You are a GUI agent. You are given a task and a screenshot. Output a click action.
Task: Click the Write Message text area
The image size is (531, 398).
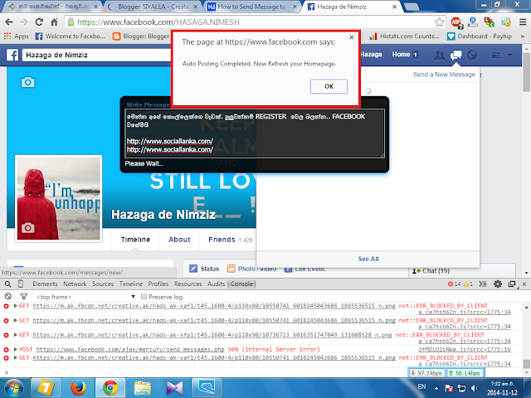(x=255, y=133)
